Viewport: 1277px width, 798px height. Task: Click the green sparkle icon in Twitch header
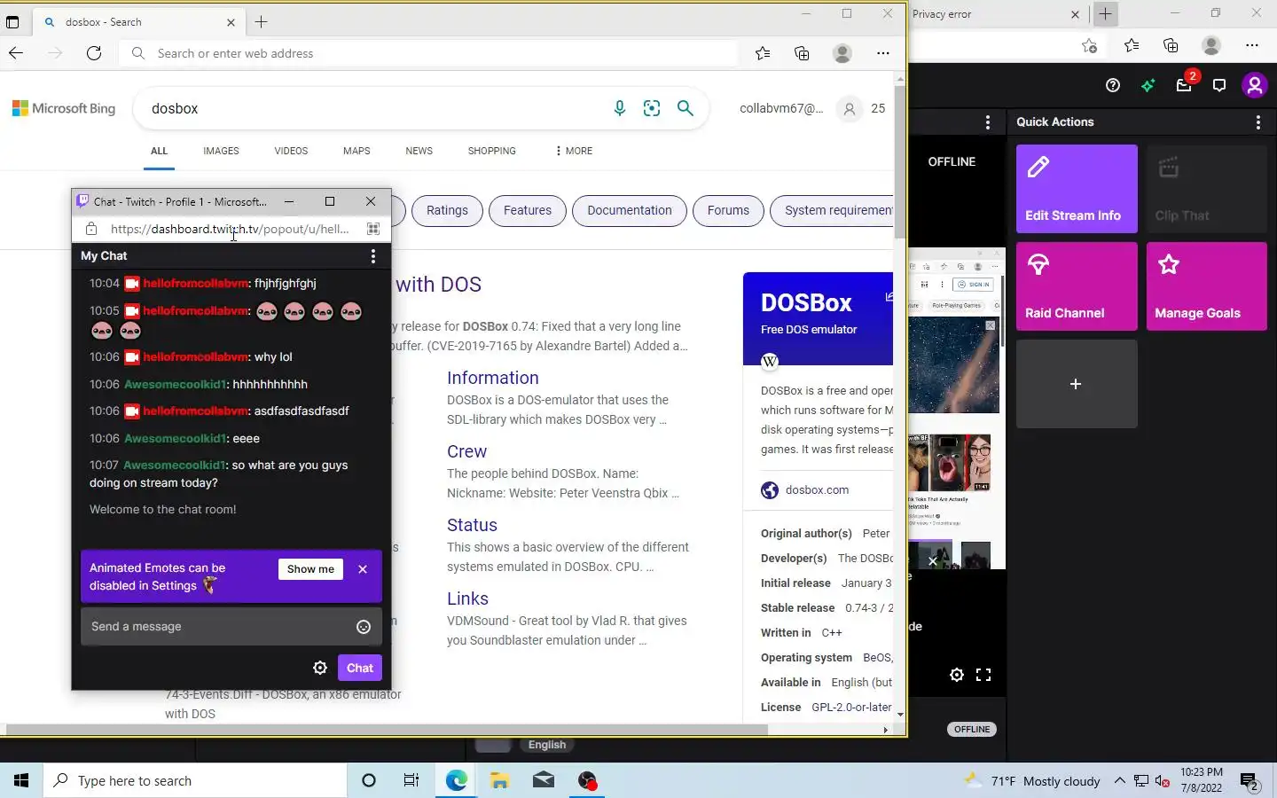pyautogui.click(x=1148, y=85)
